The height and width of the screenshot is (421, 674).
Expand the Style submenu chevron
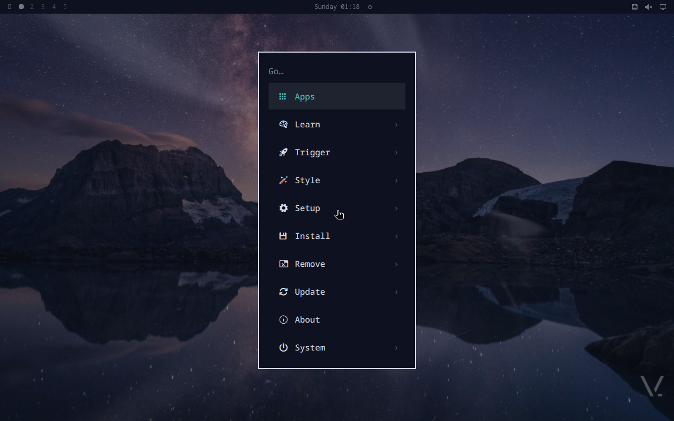click(396, 181)
